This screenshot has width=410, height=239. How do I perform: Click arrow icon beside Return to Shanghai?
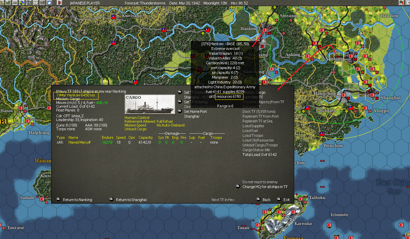[x=111, y=199]
